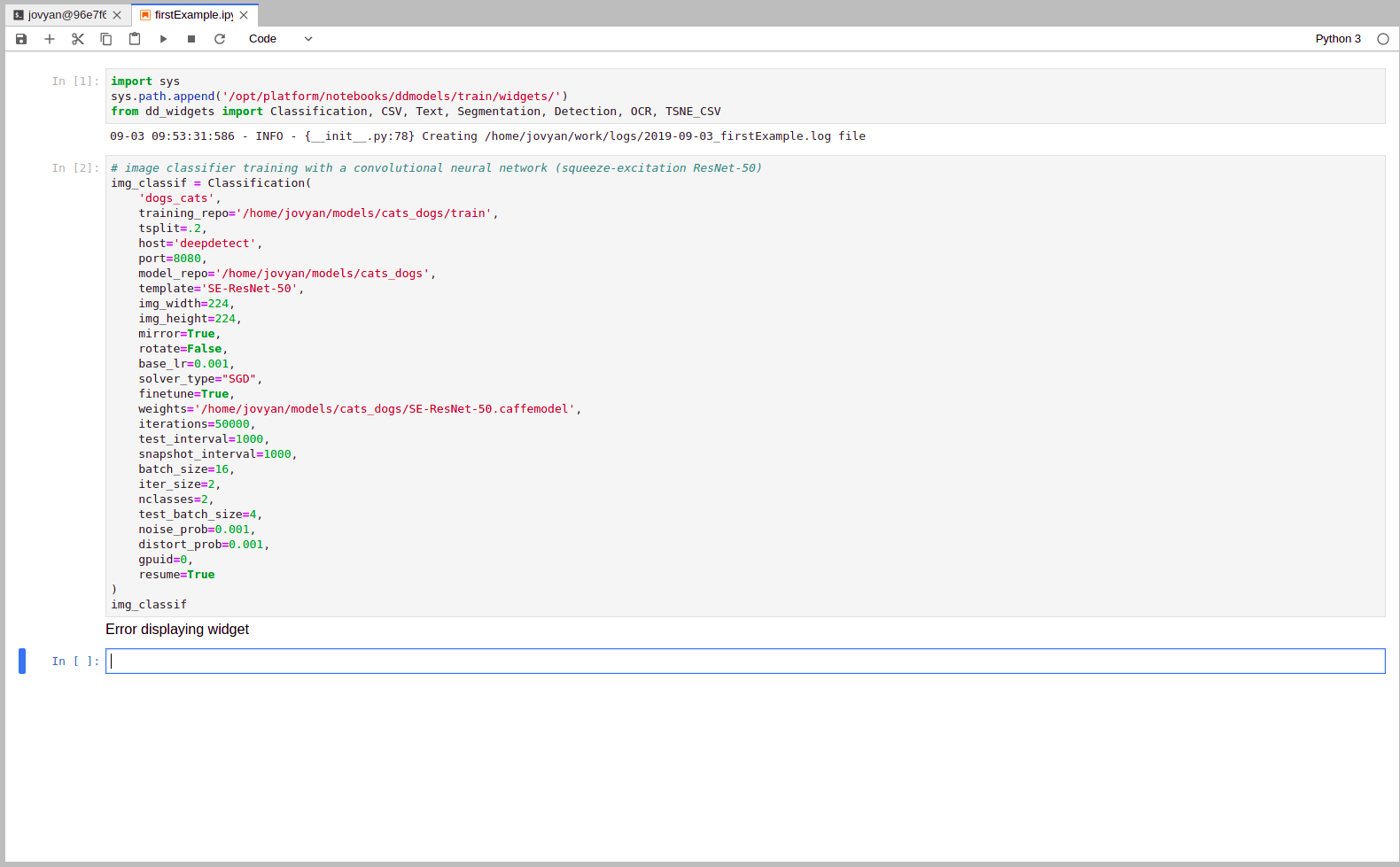The height and width of the screenshot is (867, 1400).
Task: Click the blue collapser bar of active cell
Action: pyautogui.click(x=22, y=661)
